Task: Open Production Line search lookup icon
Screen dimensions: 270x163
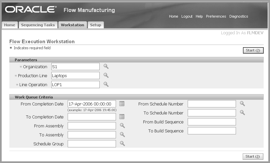Action: point(106,76)
